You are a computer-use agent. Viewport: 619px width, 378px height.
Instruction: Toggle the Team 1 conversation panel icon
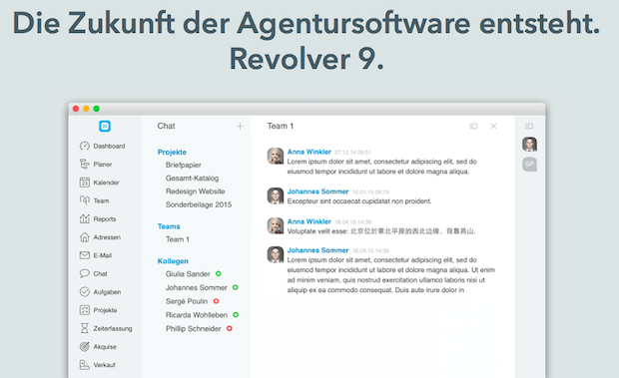point(473,126)
